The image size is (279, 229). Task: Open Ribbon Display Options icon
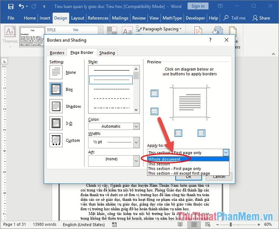click(220, 6)
